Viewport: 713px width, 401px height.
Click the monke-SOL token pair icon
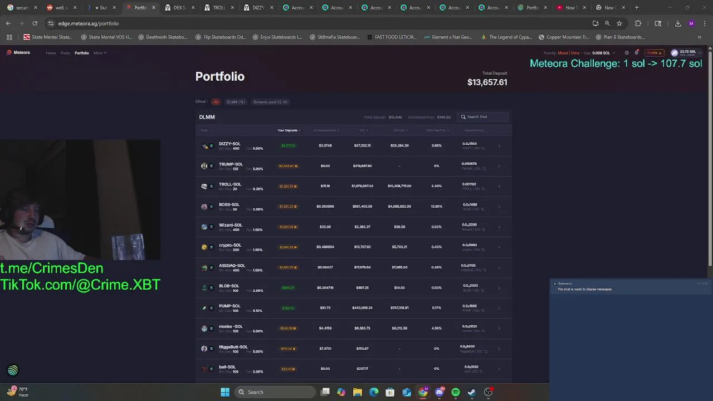click(x=207, y=328)
